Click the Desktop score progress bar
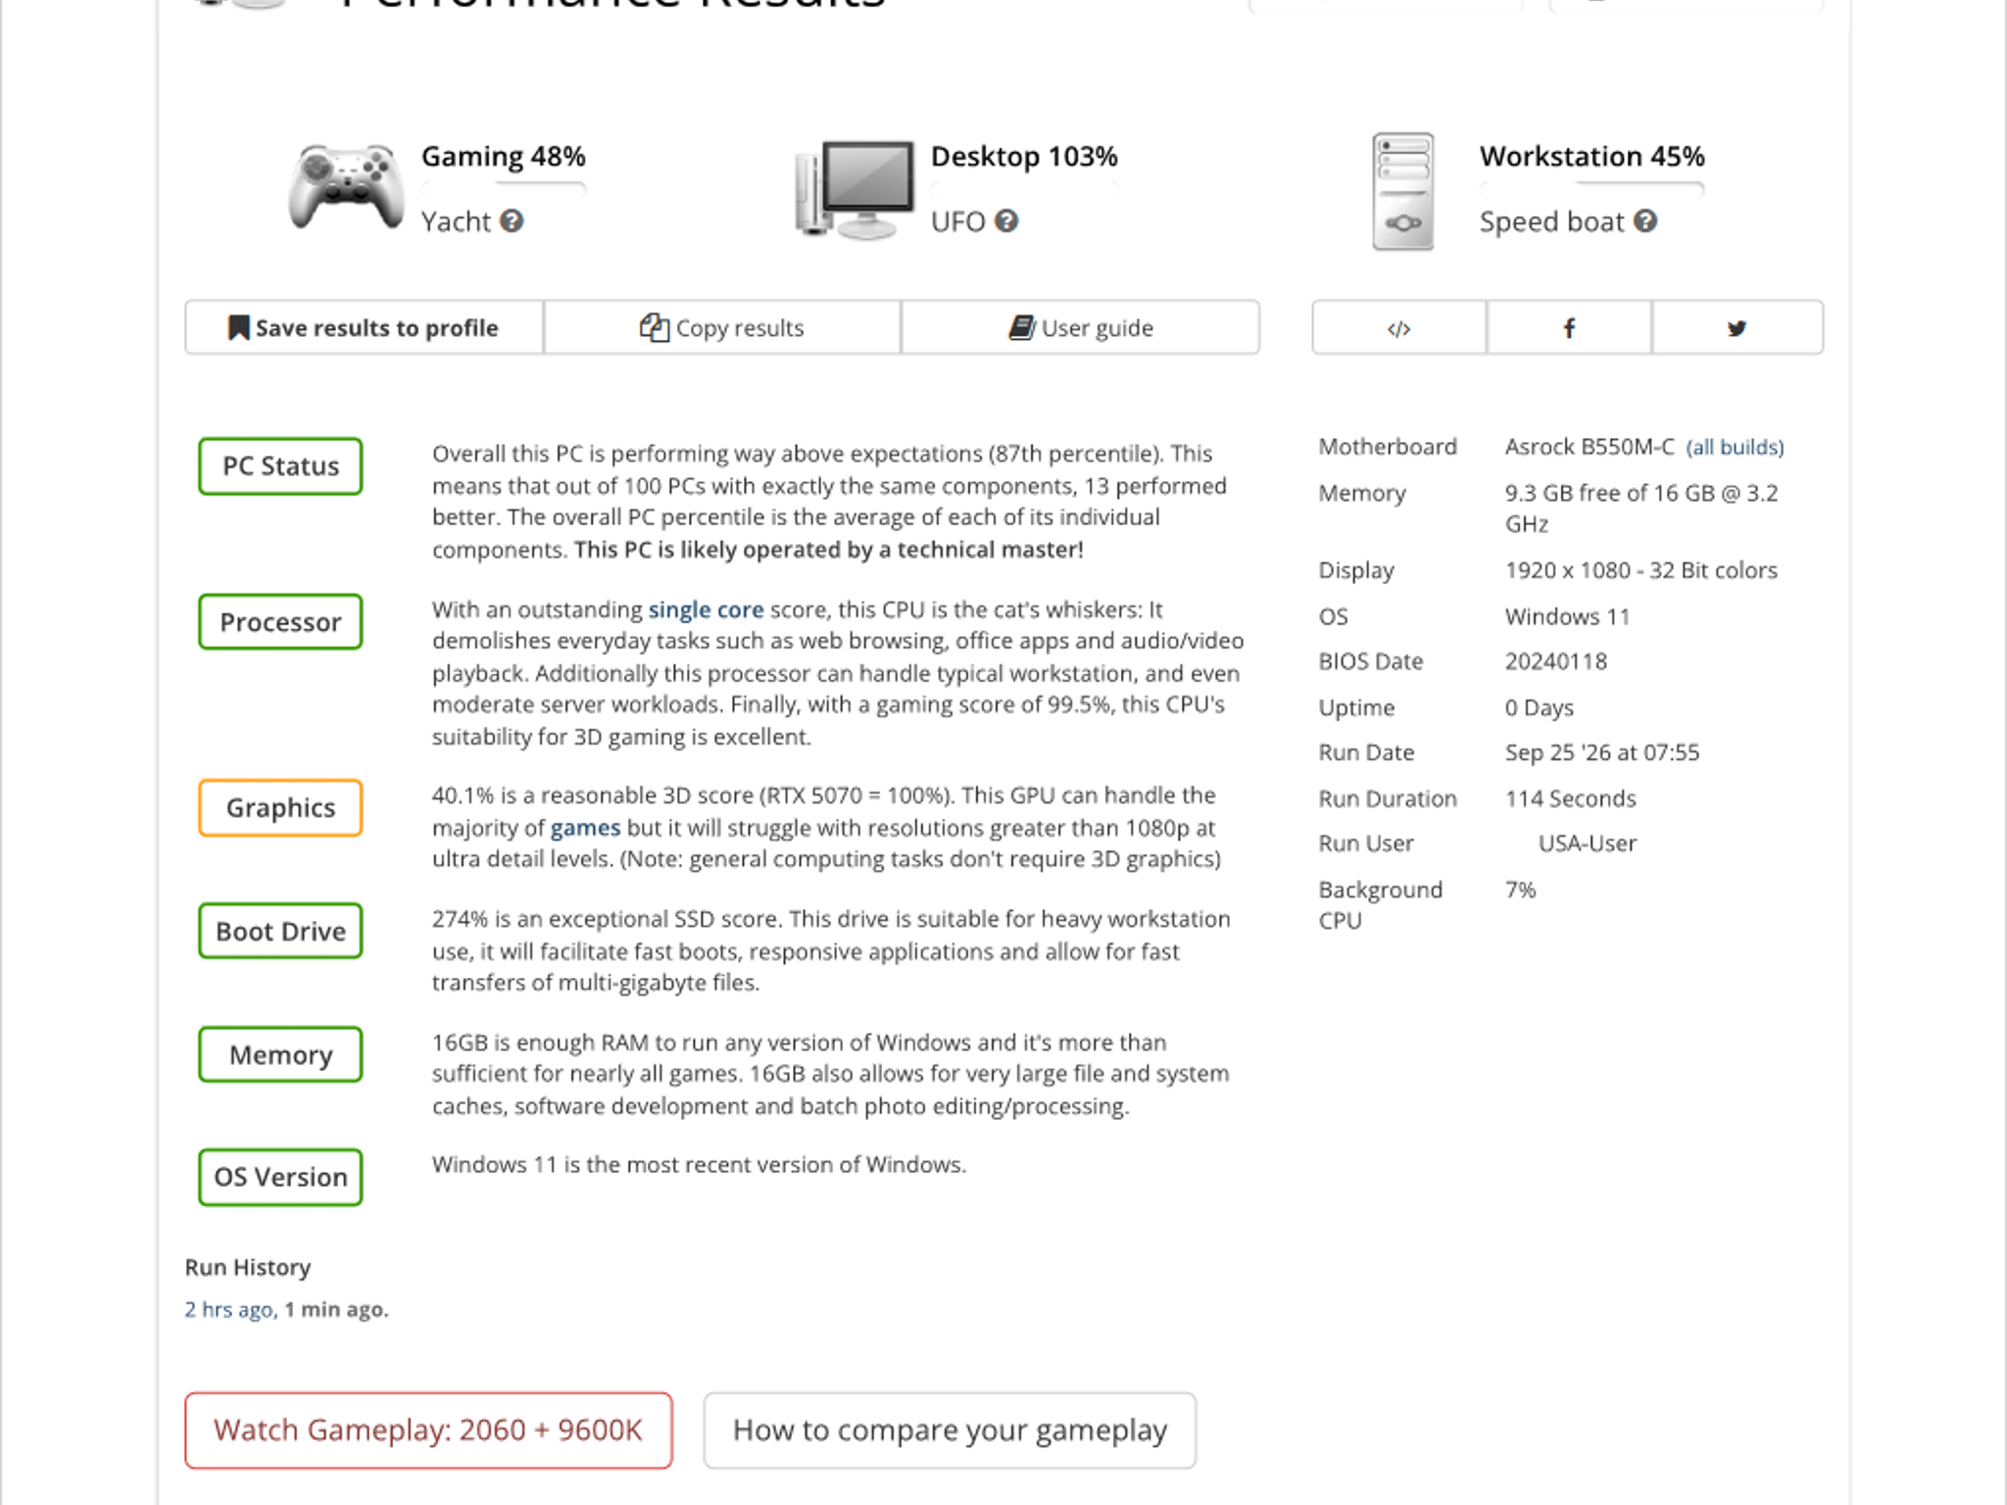Viewport: 2007px width, 1505px height. [1024, 188]
